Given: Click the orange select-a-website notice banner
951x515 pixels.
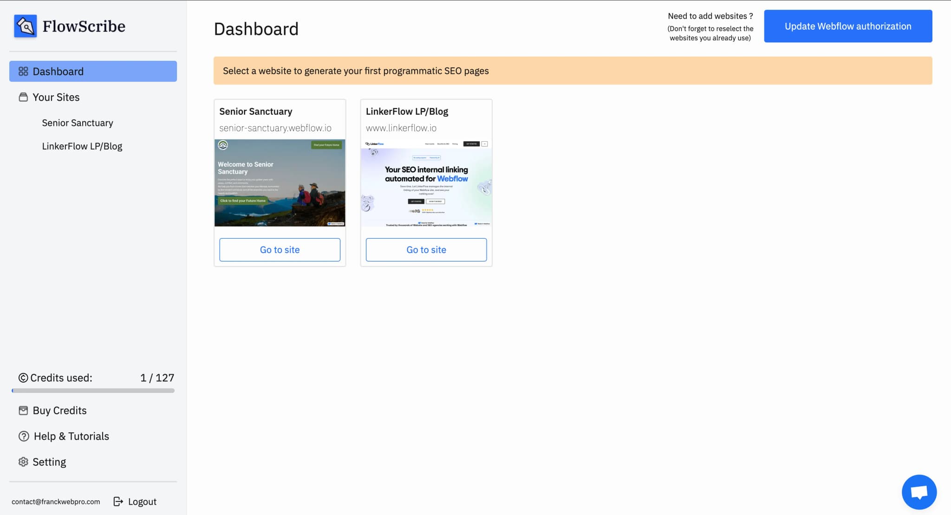Looking at the screenshot, I should 573,71.
